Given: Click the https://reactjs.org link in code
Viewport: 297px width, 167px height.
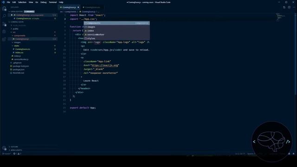Looking at the screenshot, I should point(105,65).
